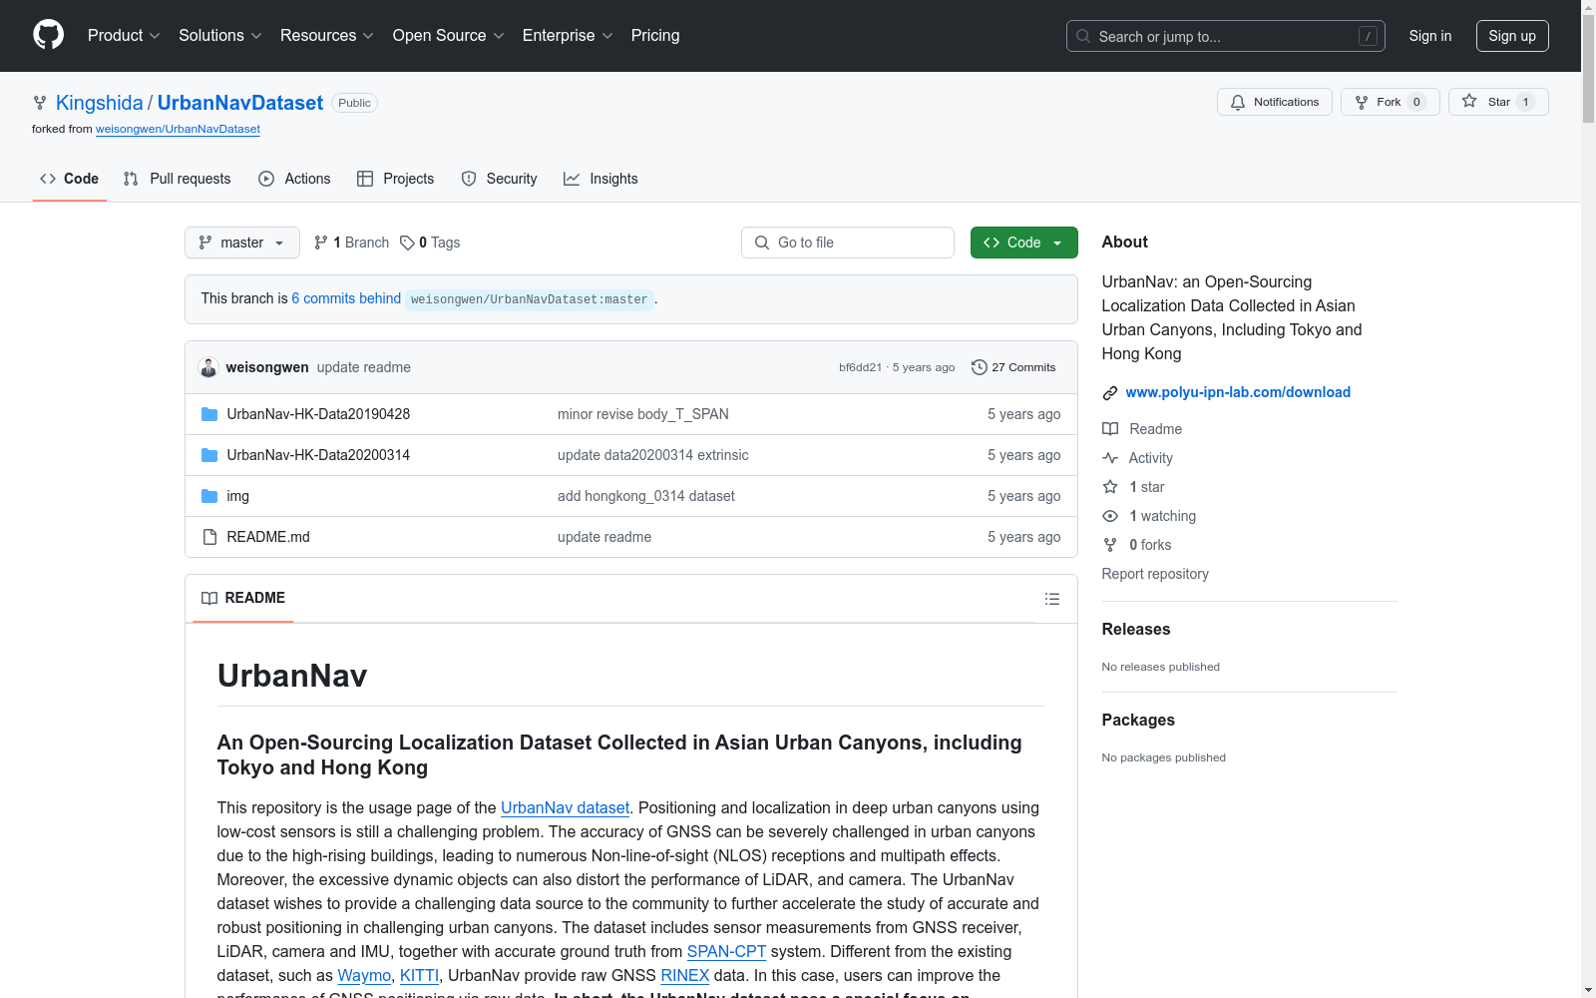Open the UrbanNav dataset link in README

[565, 807]
